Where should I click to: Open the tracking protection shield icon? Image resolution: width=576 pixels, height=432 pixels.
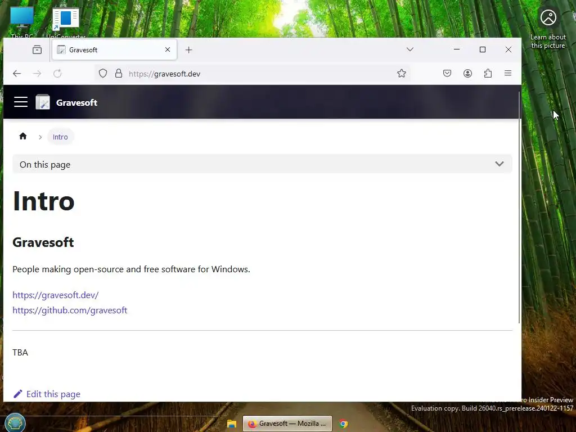point(103,74)
